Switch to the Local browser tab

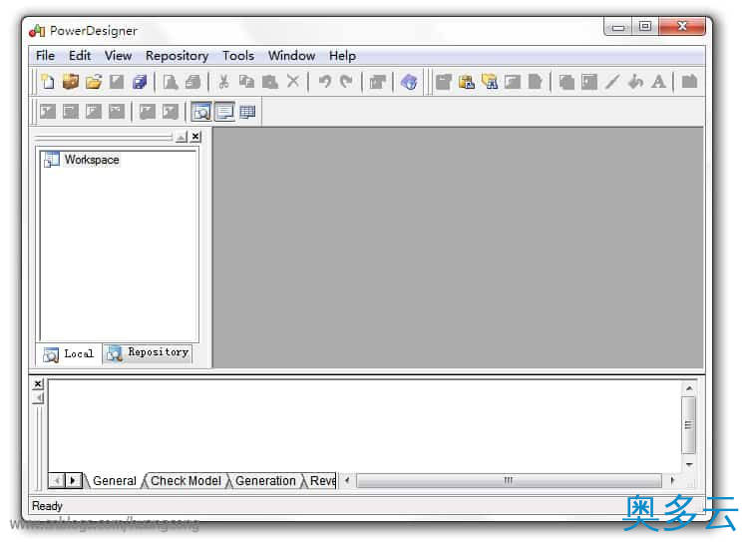[69, 354]
